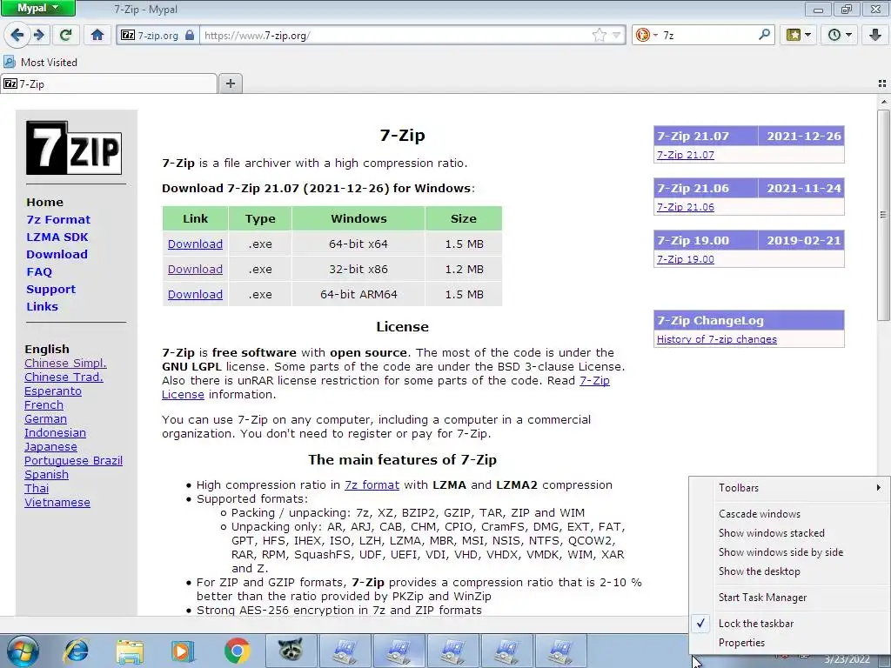The image size is (891, 668).
Task: Open the 7-Zip 21.07 news link
Action: point(686,155)
